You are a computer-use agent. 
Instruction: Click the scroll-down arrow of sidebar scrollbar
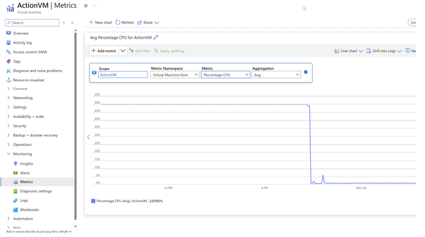click(x=75, y=226)
